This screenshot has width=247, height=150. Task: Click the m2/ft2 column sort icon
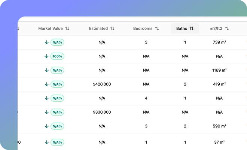[x=227, y=28]
